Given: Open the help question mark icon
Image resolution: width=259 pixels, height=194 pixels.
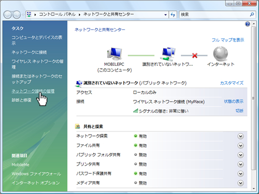Looking at the screenshot, I should (248, 24).
